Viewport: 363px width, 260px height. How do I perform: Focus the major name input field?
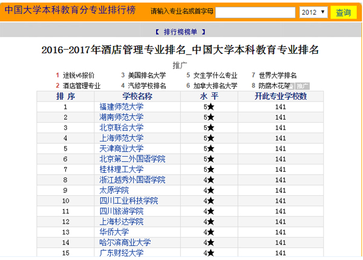(x=255, y=12)
